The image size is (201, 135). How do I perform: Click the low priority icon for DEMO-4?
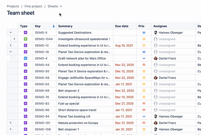click(x=144, y=59)
